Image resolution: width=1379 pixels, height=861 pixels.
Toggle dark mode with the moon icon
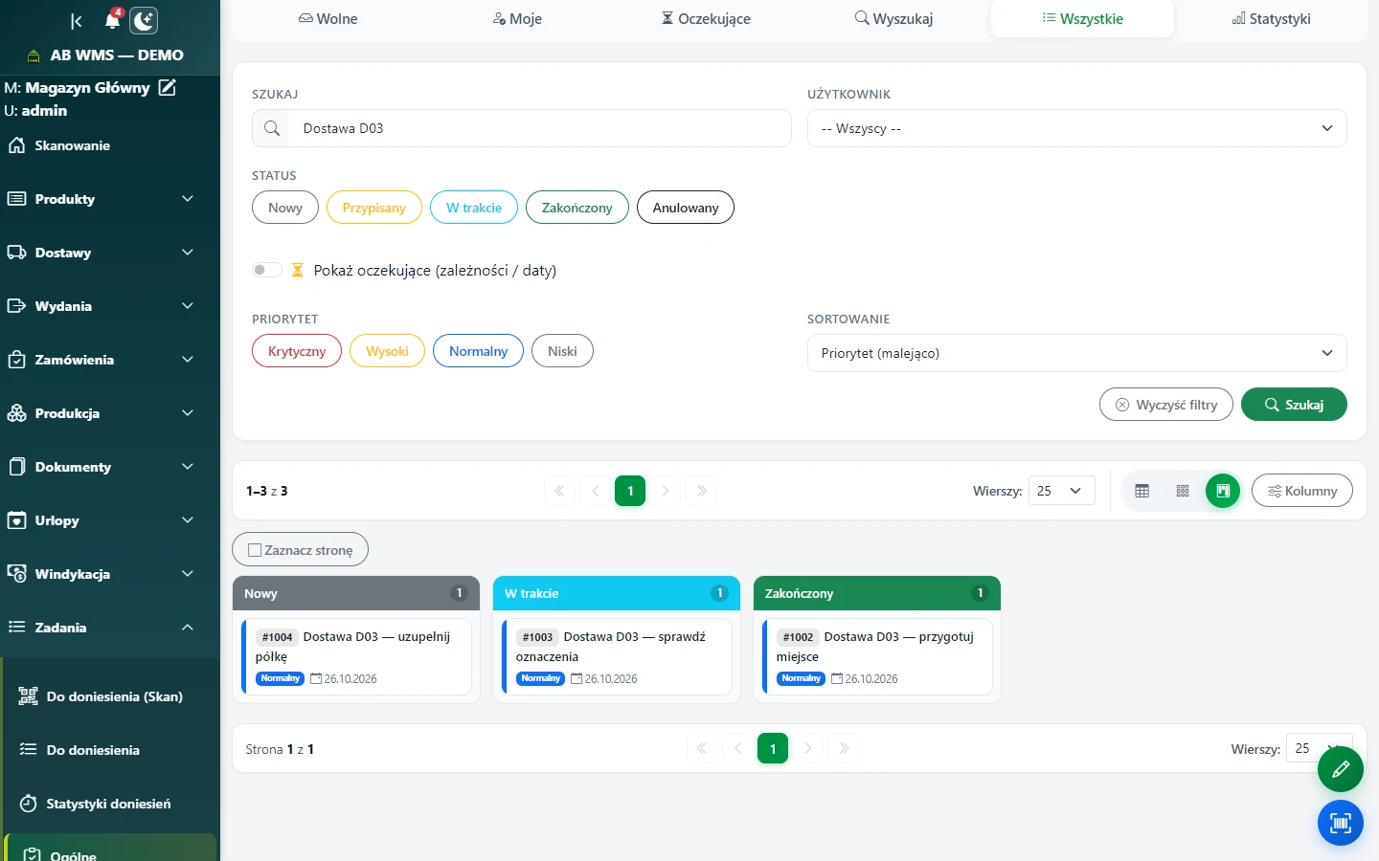[144, 21]
